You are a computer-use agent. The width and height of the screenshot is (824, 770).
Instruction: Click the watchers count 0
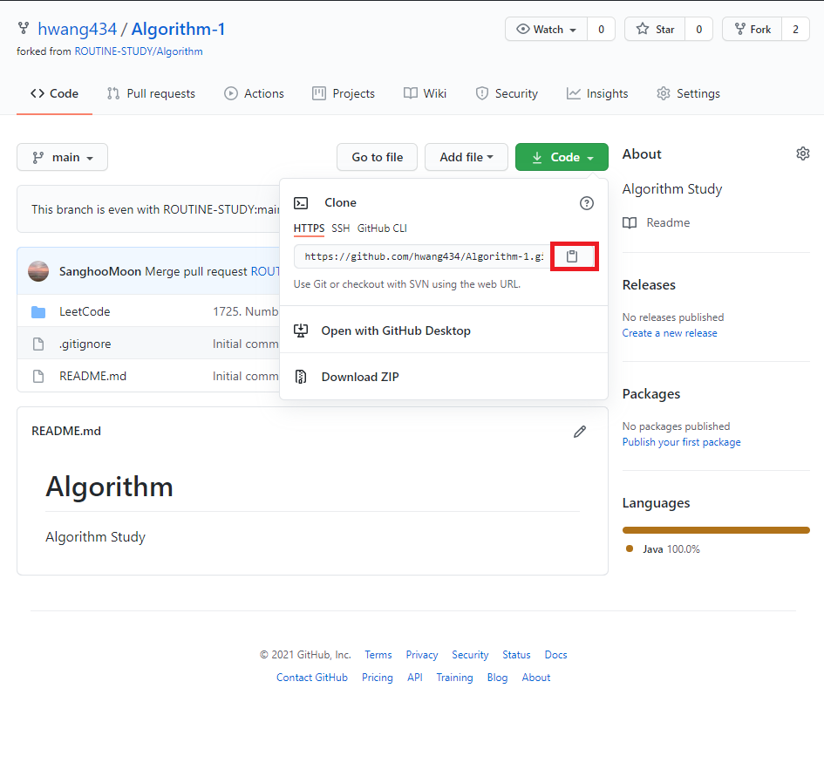pyautogui.click(x=601, y=29)
